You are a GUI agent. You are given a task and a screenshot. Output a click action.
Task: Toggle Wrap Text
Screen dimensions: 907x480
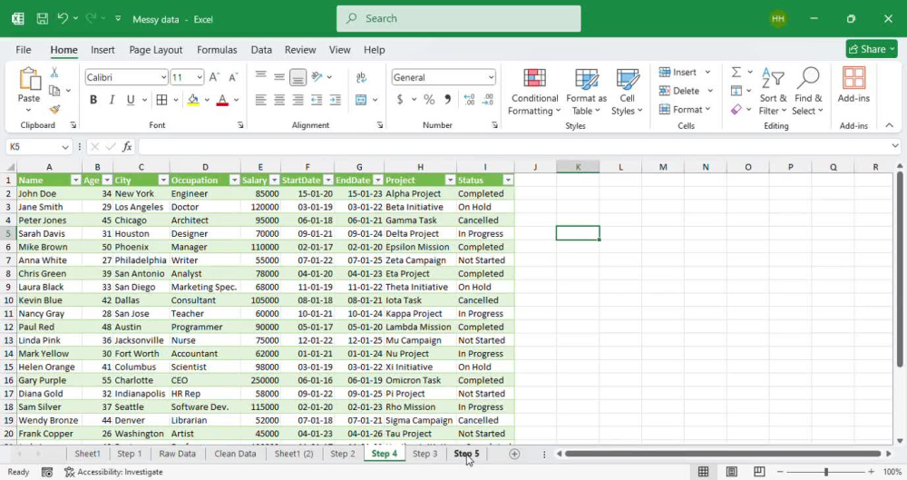point(361,76)
